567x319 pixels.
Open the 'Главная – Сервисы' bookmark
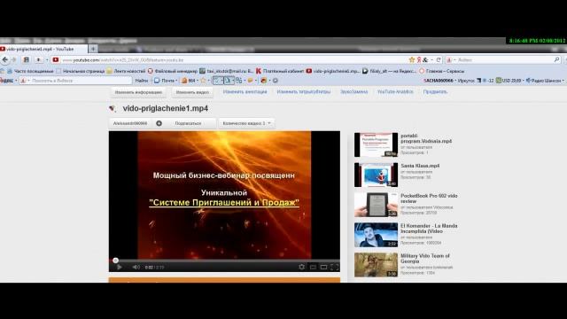(x=441, y=71)
